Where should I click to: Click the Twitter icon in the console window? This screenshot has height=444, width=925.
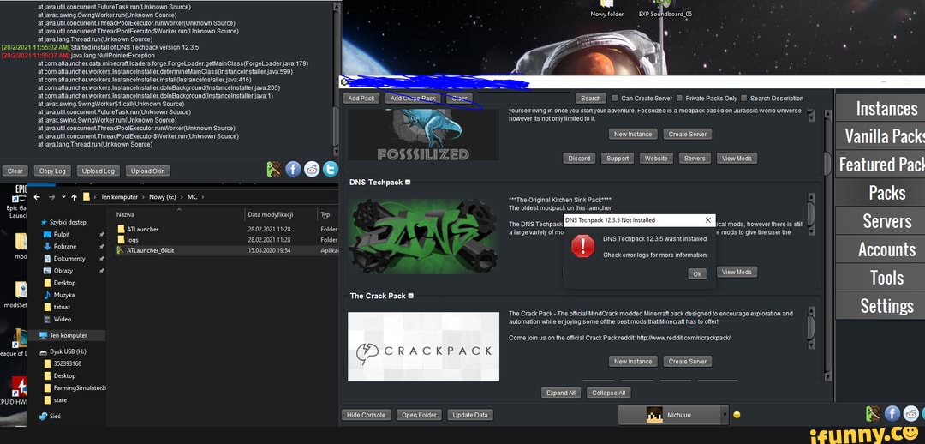[329, 169]
